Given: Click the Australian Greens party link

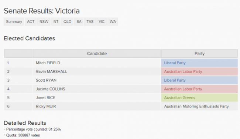Looking at the screenshot, I should click(179, 98).
